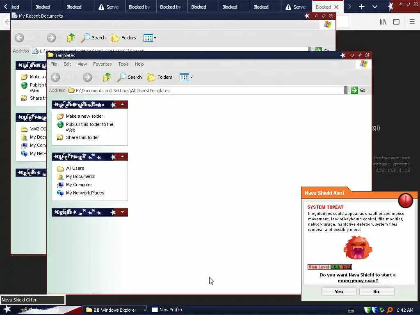Image resolution: width=420 pixels, height=315 pixels.
Task: Click Make a new folder in Templates
Action: coord(84,116)
